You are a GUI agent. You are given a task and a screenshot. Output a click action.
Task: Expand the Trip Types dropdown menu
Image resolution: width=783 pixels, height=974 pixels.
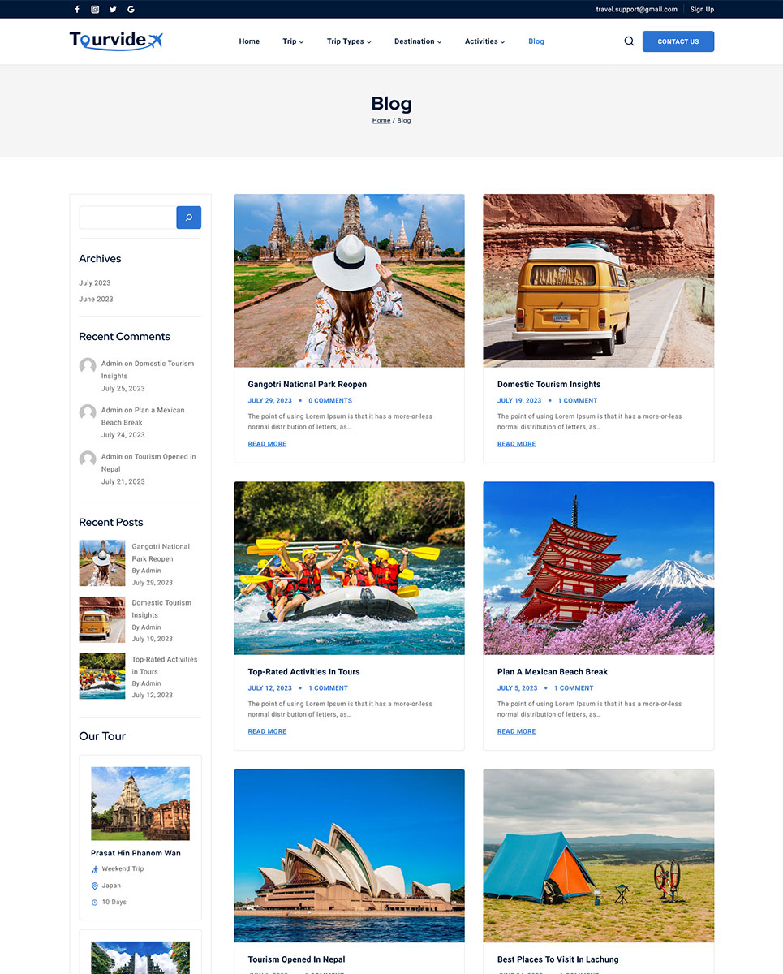(x=348, y=41)
